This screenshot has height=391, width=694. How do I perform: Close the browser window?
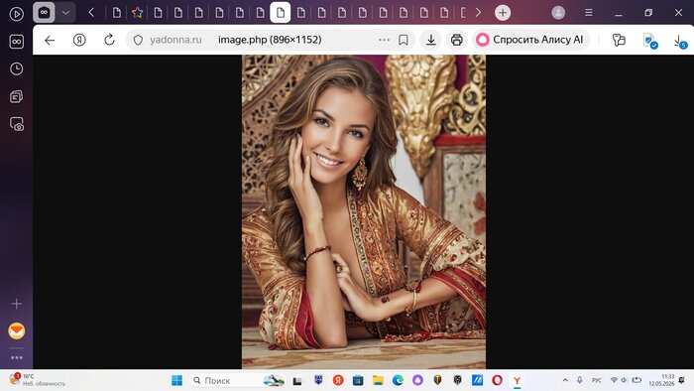[678, 13]
